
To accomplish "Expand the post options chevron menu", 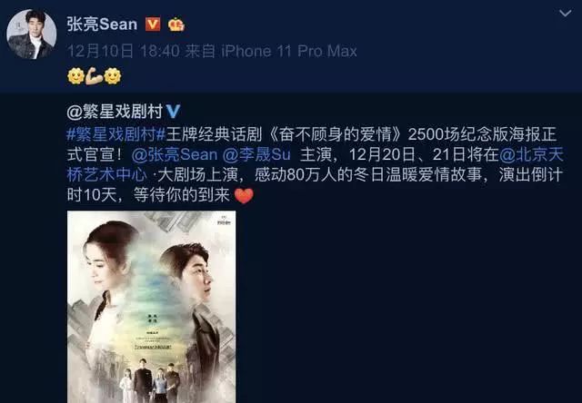I will pos(566,14).
